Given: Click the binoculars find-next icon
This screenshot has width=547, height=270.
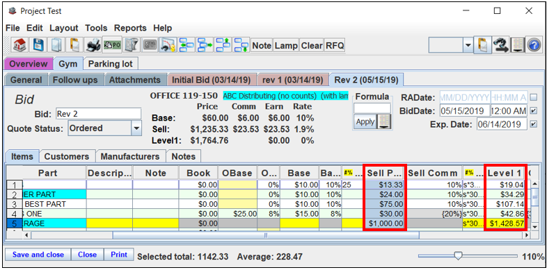Looking at the screenshot, I should (x=501, y=45).
